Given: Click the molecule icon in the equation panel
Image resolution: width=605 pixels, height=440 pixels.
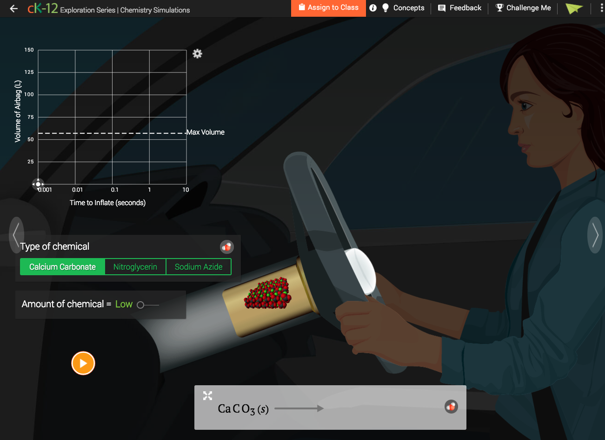Looking at the screenshot, I should [x=451, y=407].
